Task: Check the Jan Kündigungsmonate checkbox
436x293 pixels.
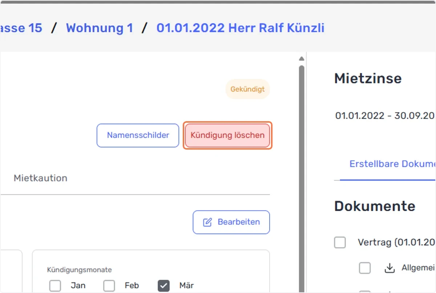Action: [55, 286]
